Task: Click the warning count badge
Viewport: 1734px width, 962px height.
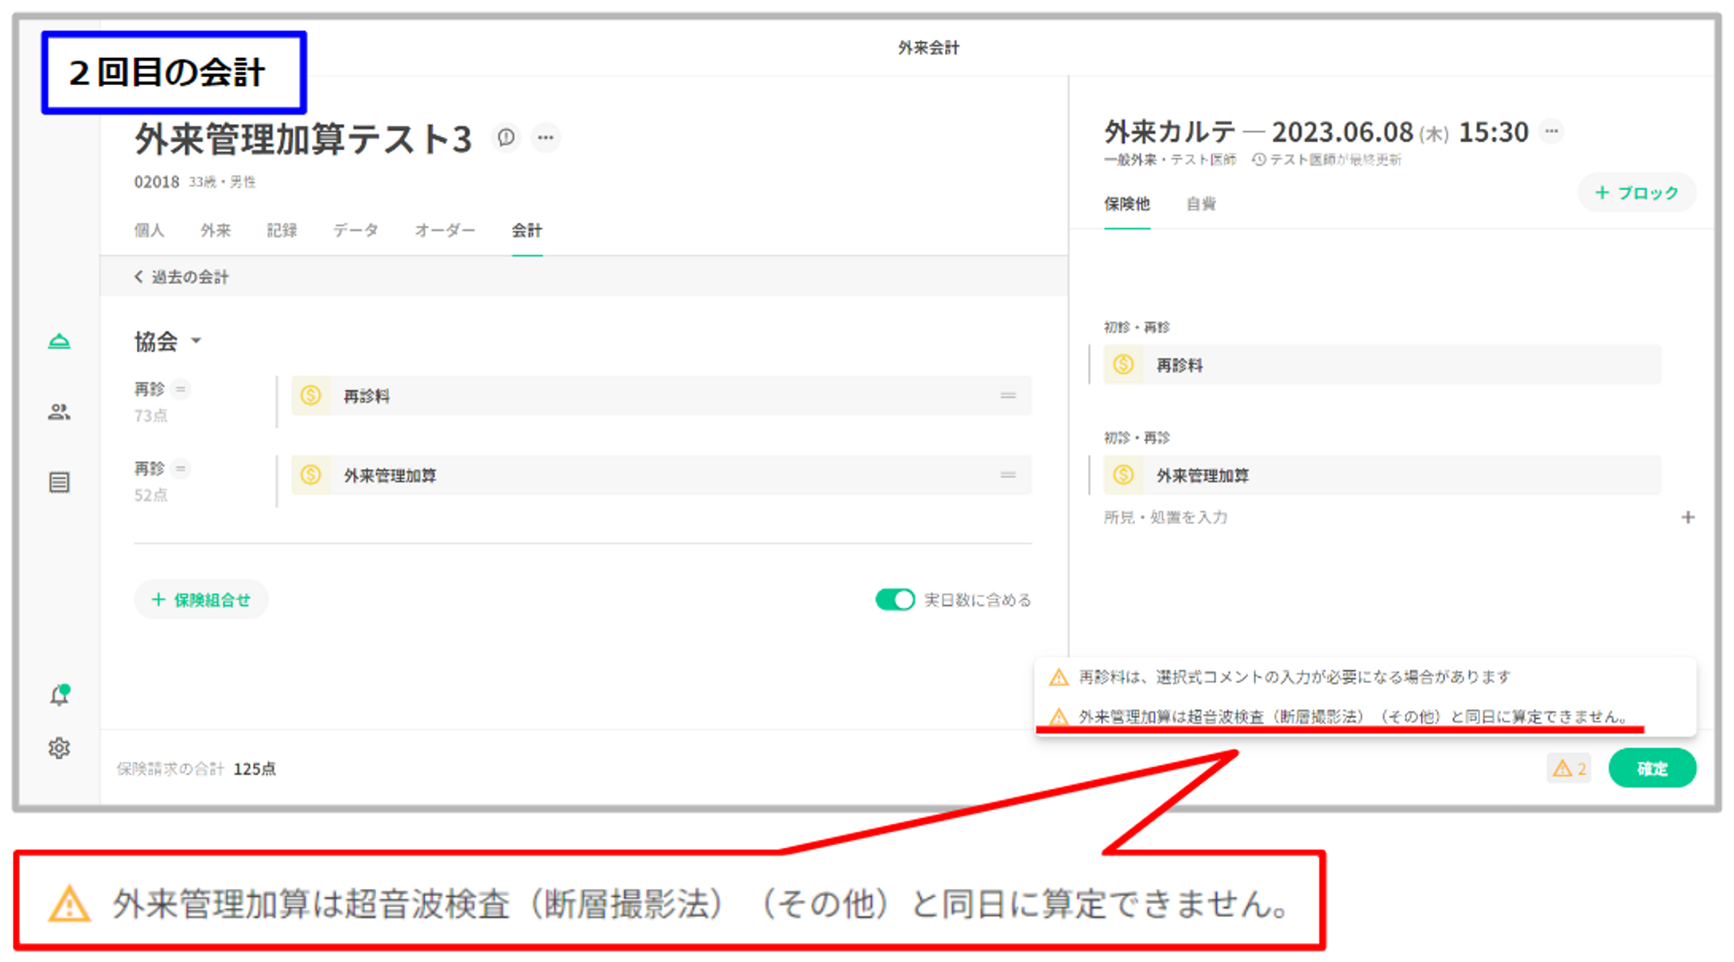Action: pyautogui.click(x=1568, y=769)
